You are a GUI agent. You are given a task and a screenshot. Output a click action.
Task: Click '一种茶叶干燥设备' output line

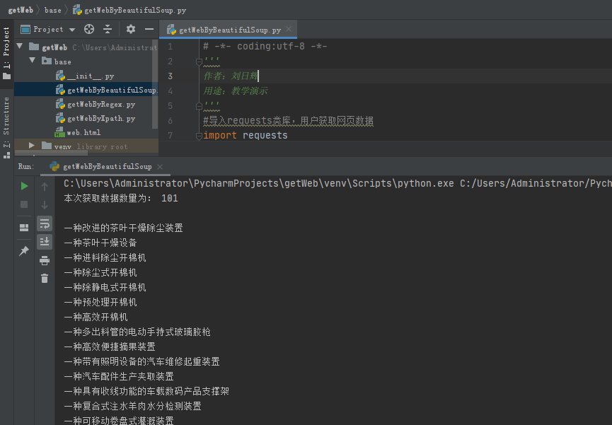[x=100, y=243]
